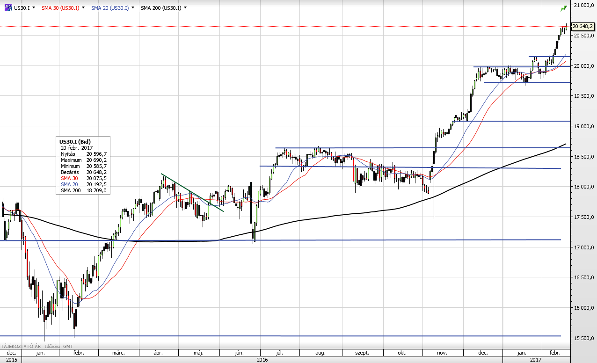Click the 2017 year label
This screenshot has width=597, height=363.
pos(536,359)
